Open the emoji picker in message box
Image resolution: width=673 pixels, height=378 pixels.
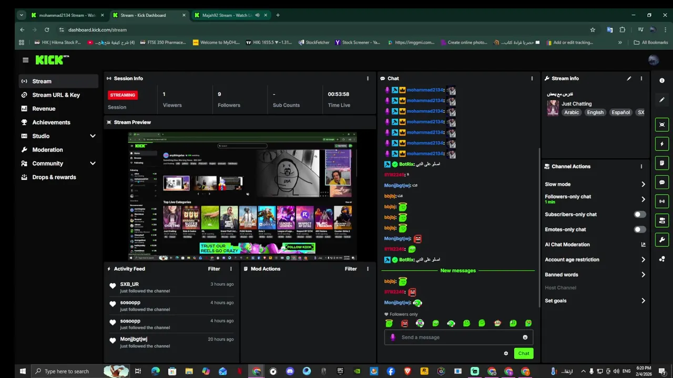tap(525, 337)
